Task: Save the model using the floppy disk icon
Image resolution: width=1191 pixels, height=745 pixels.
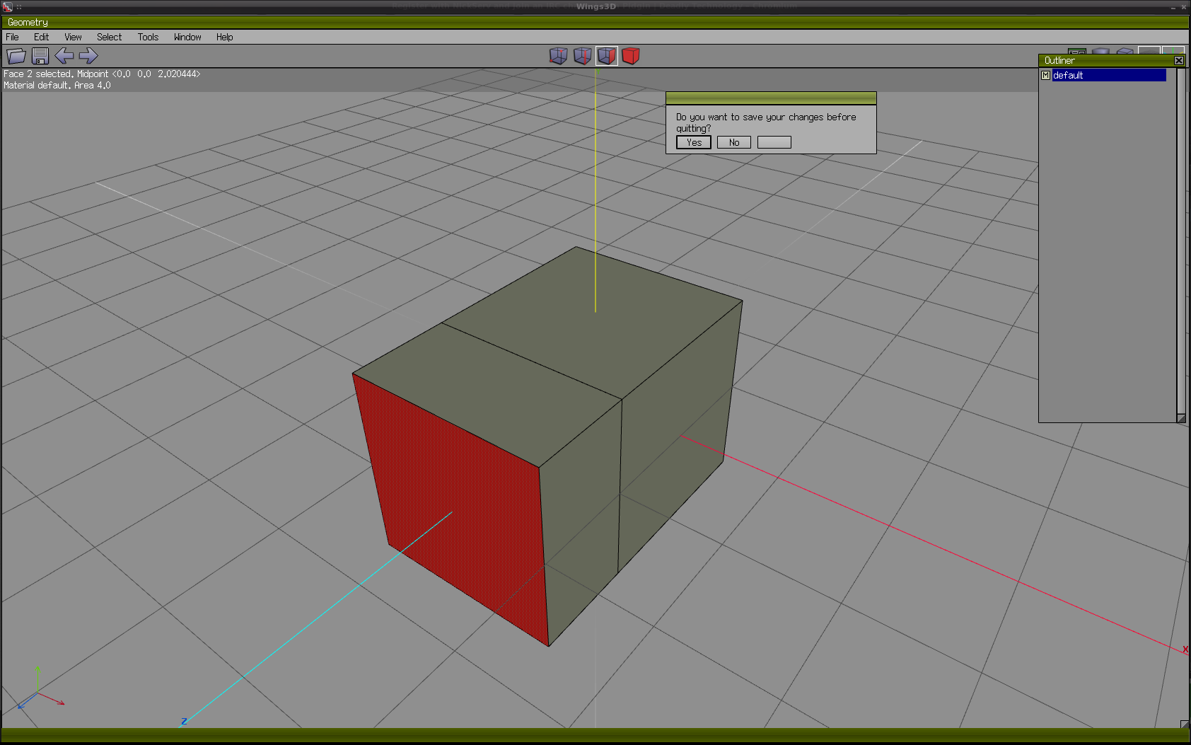Action: [x=40, y=56]
